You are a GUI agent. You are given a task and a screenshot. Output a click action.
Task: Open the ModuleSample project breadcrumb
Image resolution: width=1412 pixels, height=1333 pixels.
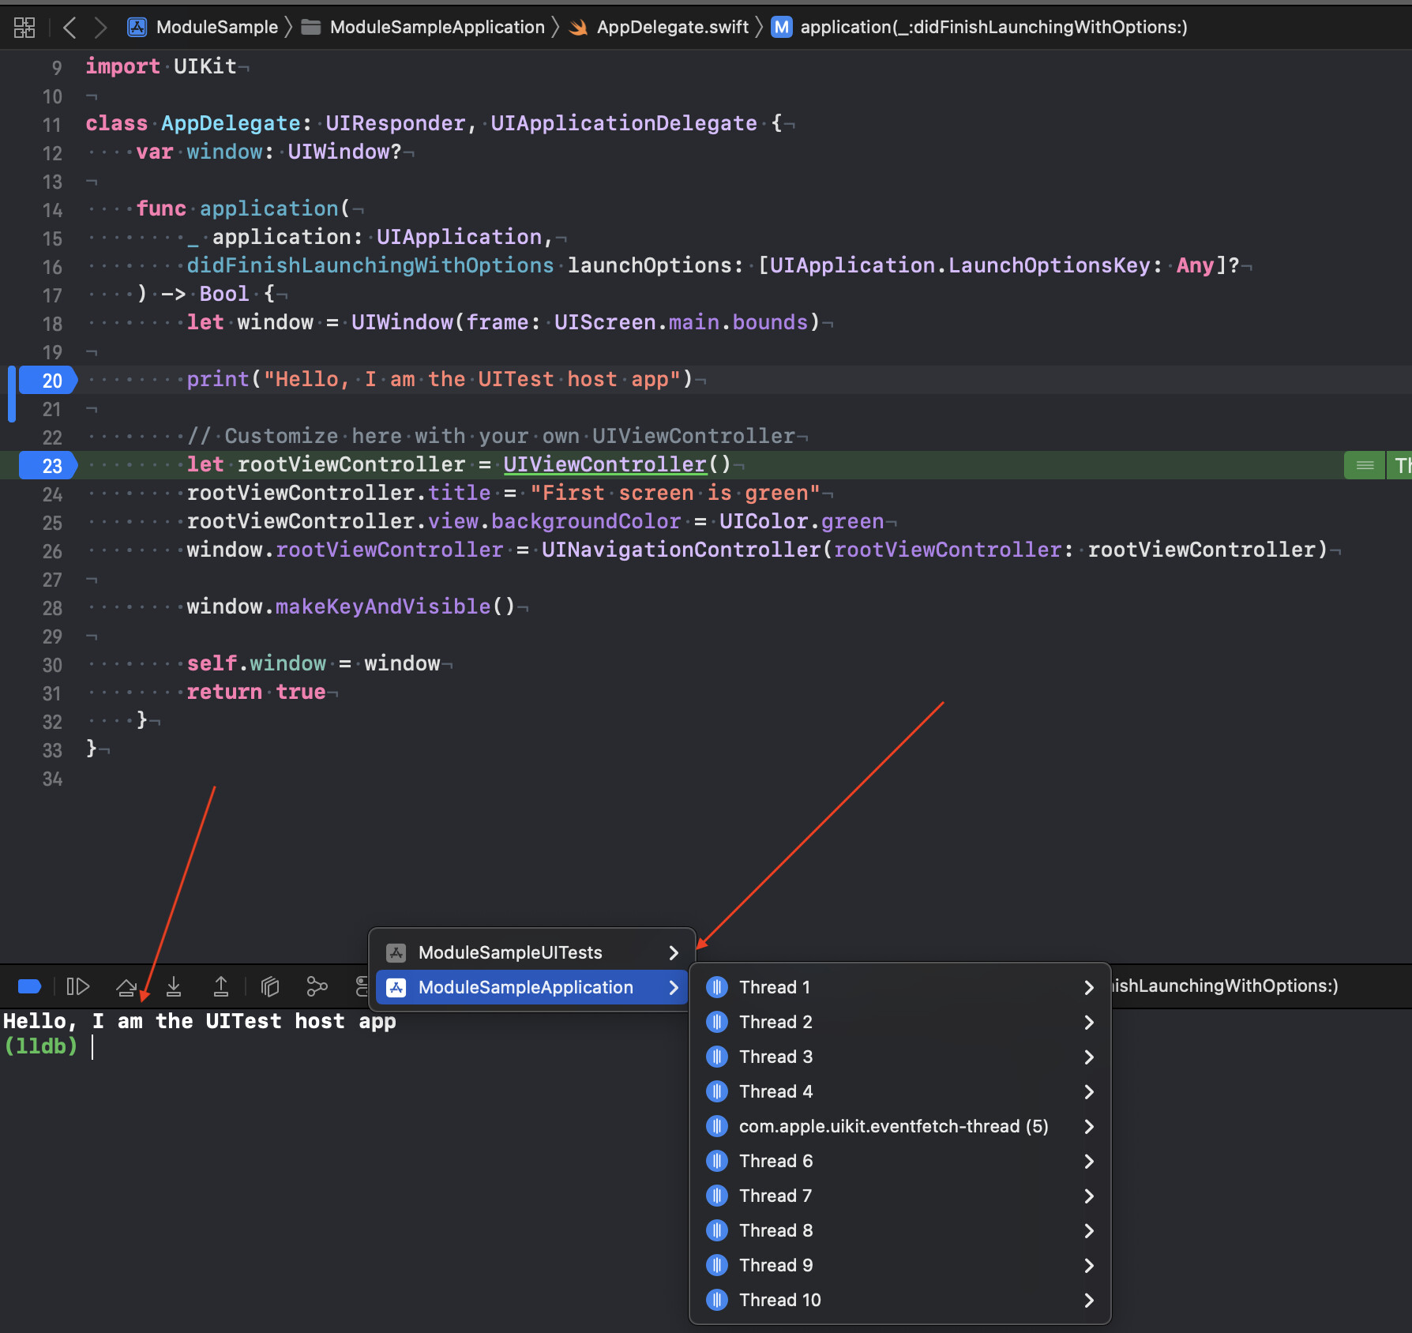click(x=203, y=28)
